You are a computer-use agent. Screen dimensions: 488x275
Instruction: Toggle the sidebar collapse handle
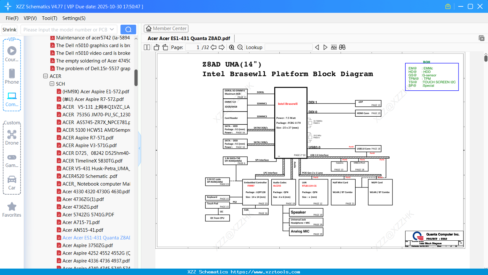point(139,148)
